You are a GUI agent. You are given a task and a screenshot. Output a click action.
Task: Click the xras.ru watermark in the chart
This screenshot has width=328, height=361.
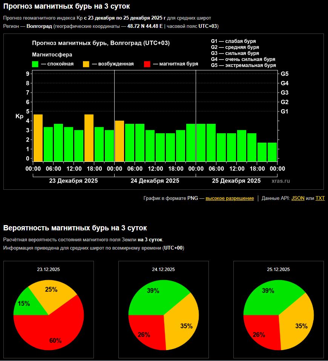point(281,181)
